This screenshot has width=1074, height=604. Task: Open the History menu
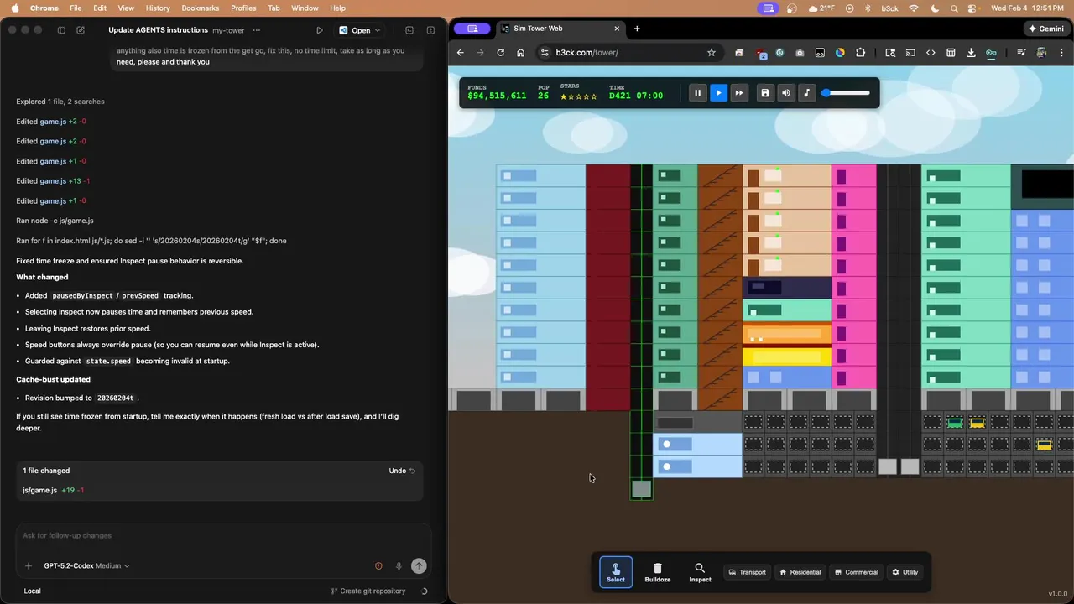click(x=158, y=8)
